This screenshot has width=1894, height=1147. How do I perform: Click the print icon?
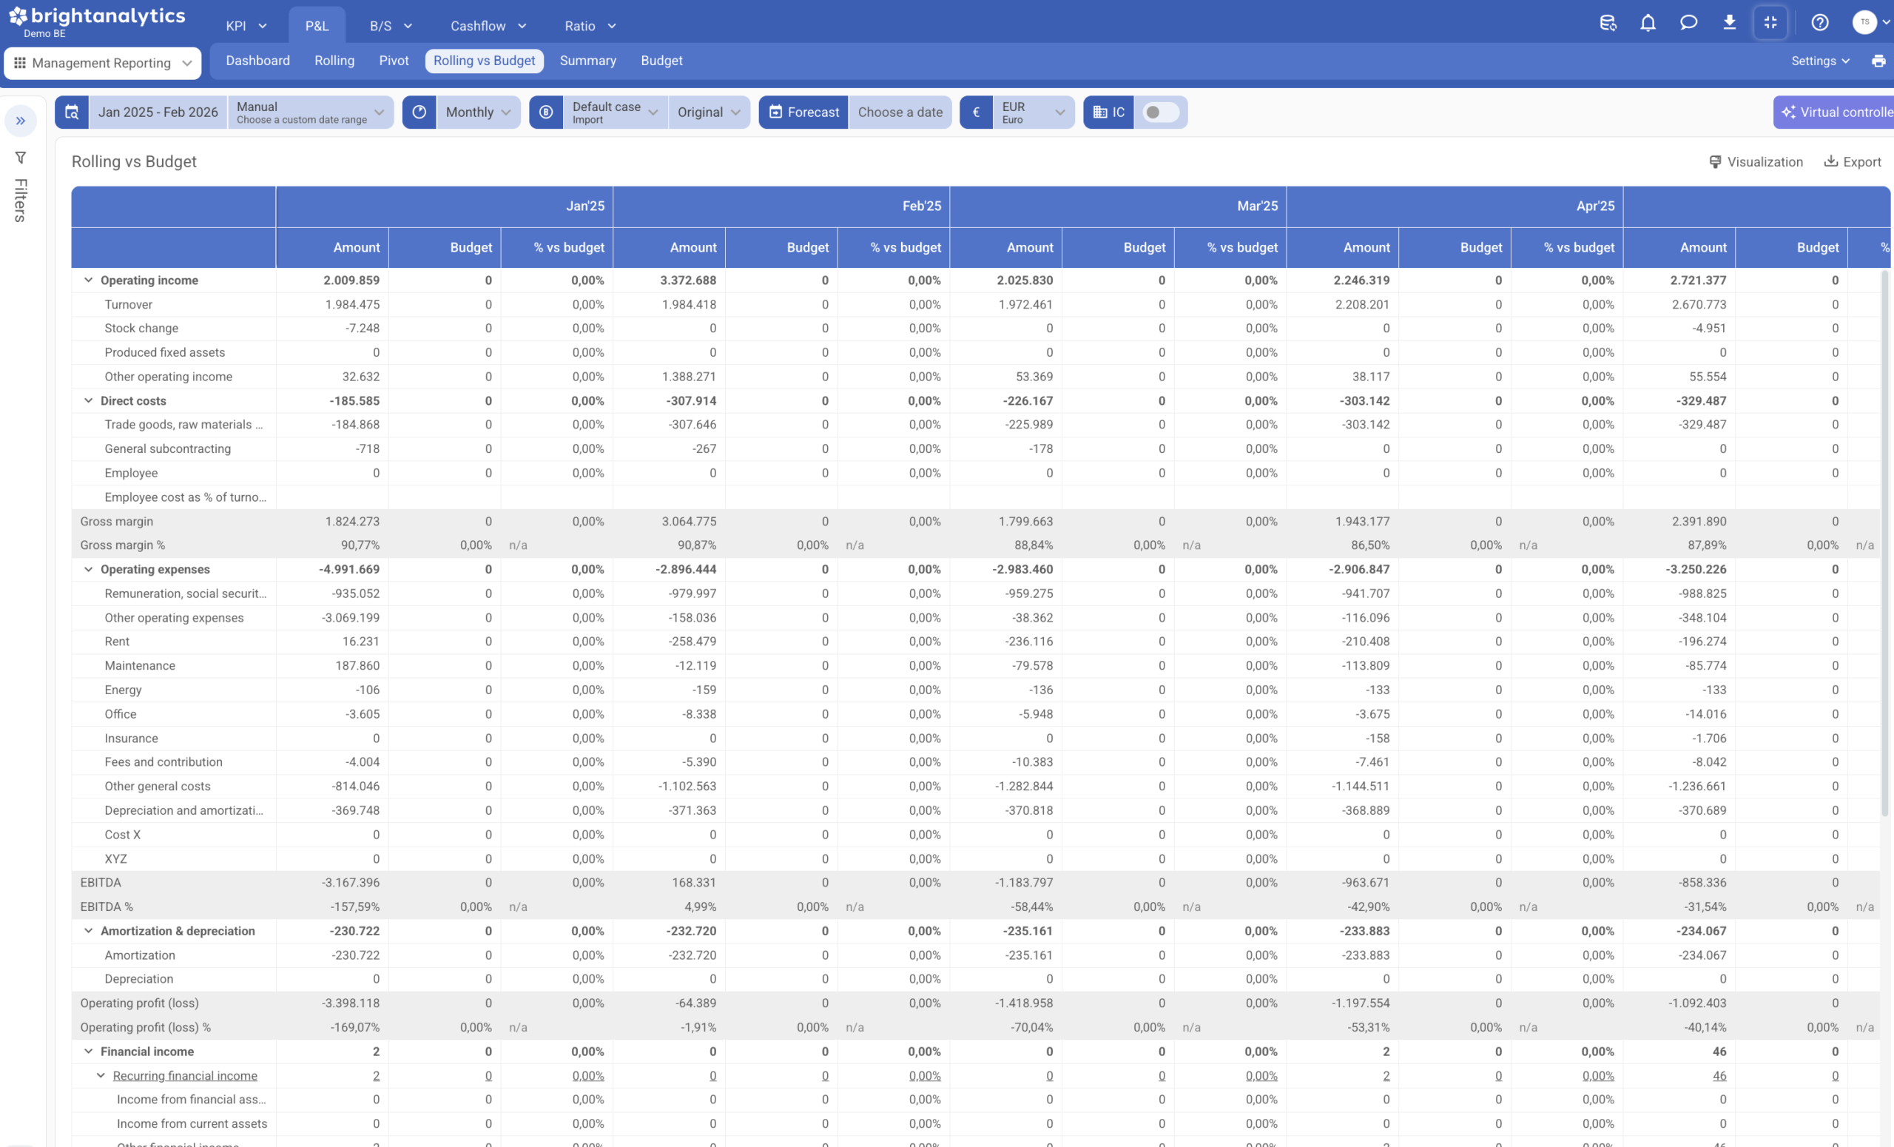tap(1878, 61)
